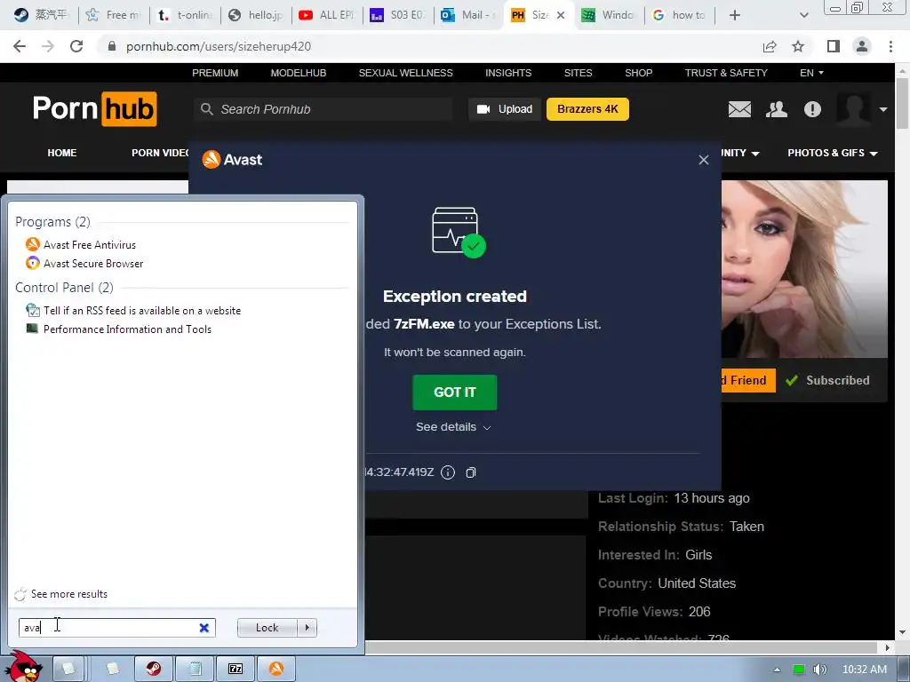Reload the current page
910x682 pixels.
76,46
